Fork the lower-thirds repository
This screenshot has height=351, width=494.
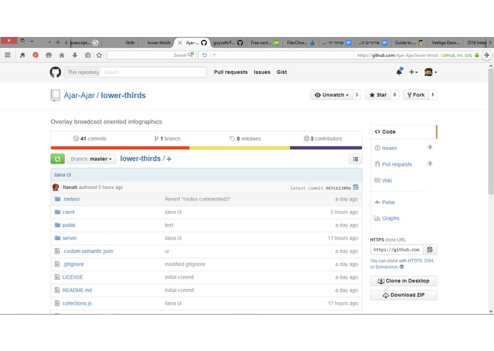coord(416,94)
